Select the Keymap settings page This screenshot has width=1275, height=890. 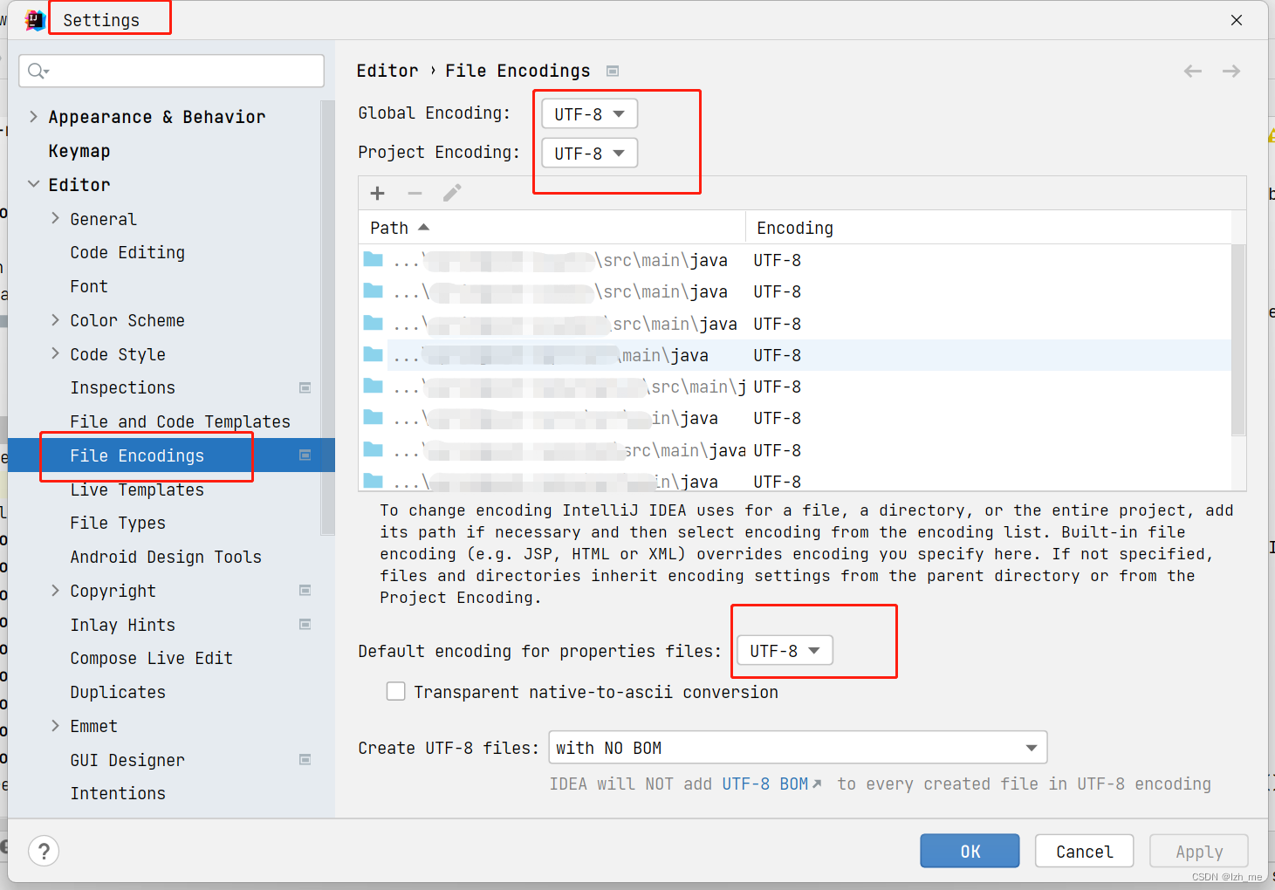[79, 150]
